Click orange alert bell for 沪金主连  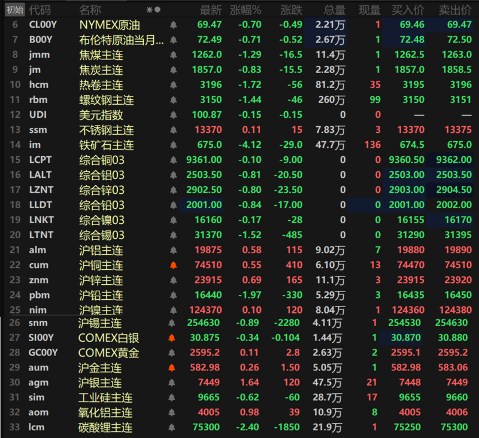[172, 368]
